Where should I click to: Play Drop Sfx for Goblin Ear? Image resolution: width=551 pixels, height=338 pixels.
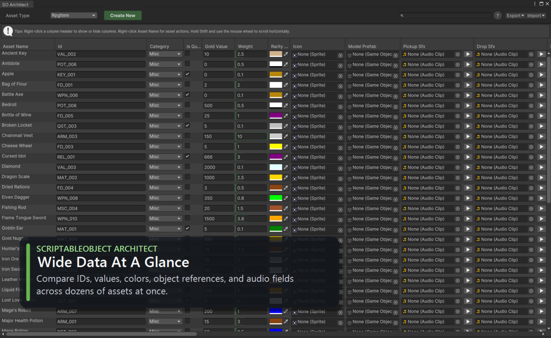541,229
